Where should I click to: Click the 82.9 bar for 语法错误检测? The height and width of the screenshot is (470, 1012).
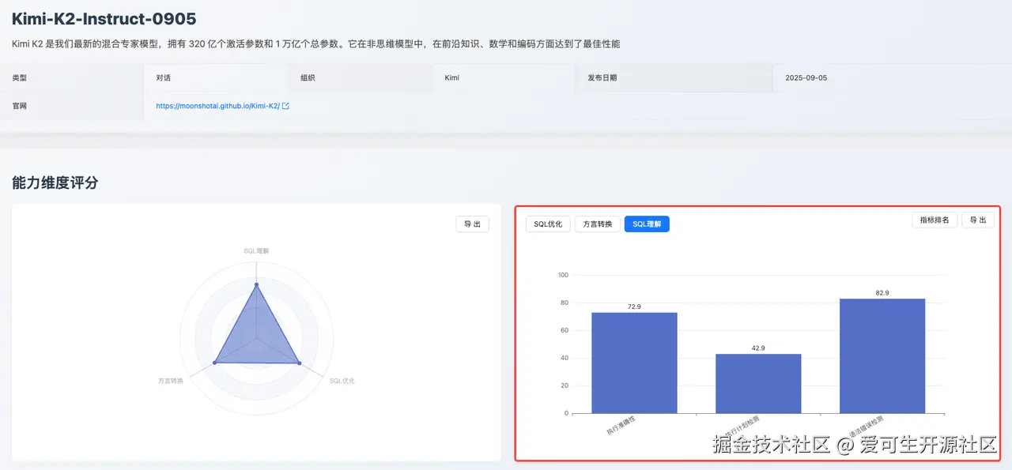[882, 355]
